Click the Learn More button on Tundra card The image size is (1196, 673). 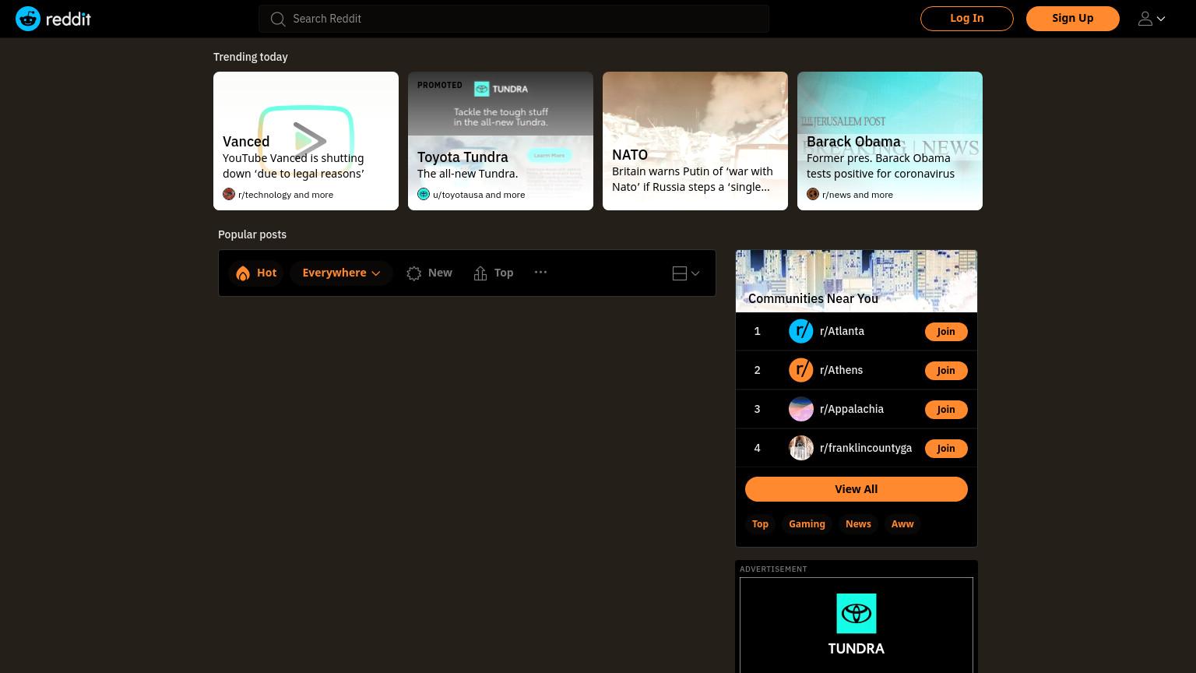549,156
